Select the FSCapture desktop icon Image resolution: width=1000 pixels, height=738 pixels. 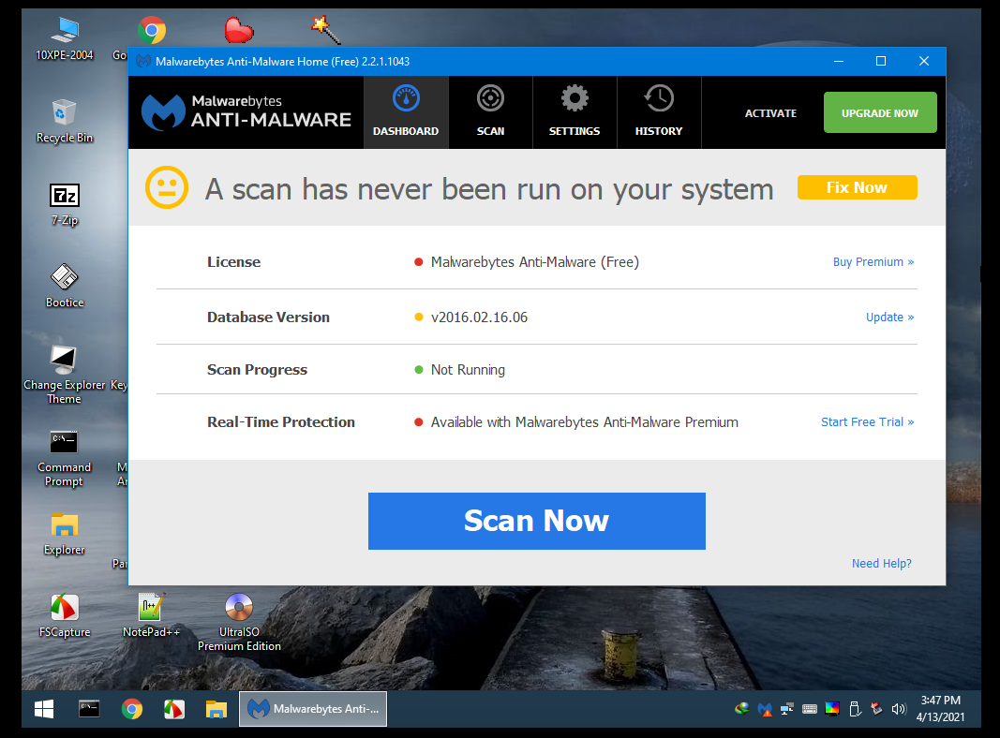pyautogui.click(x=65, y=615)
